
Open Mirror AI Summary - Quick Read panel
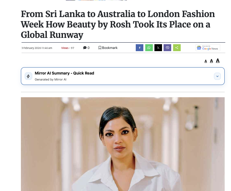click(123, 76)
